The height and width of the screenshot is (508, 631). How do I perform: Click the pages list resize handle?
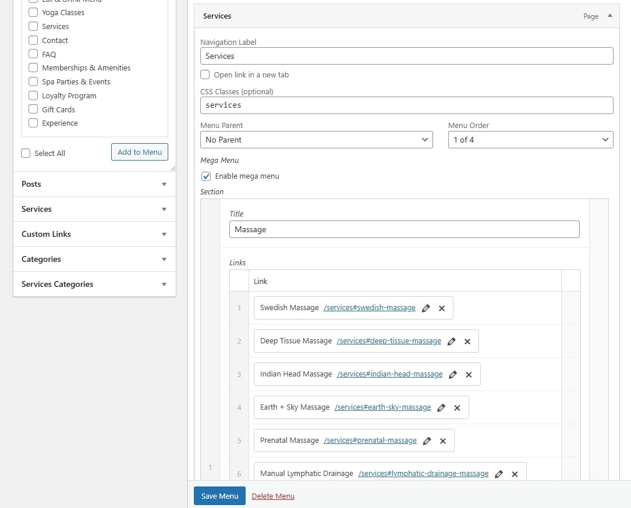(x=173, y=169)
